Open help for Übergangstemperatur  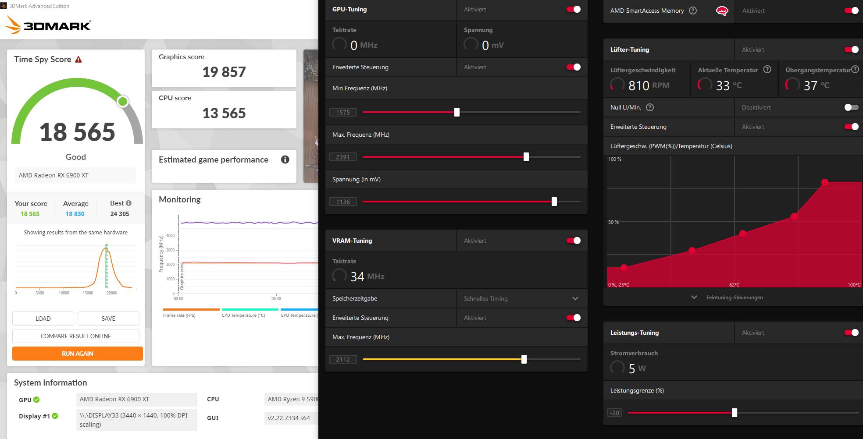pyautogui.click(x=855, y=69)
